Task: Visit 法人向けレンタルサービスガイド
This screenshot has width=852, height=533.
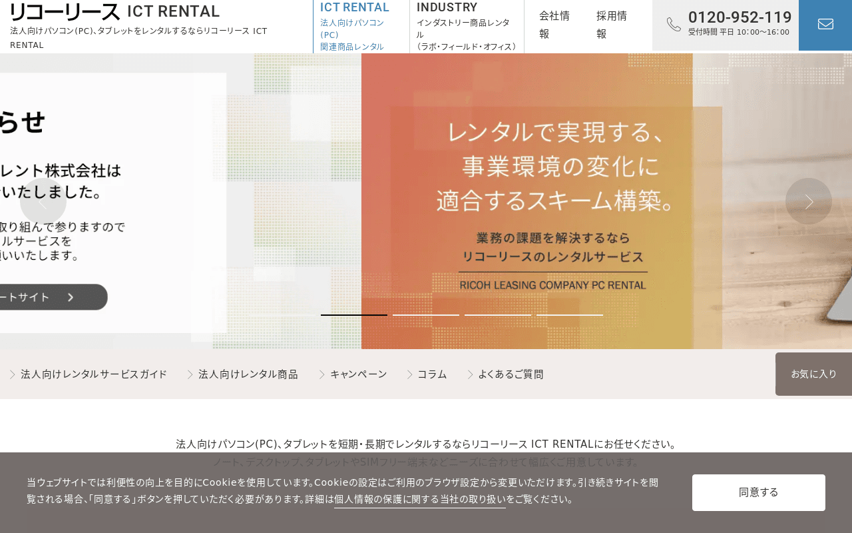Action: coord(93,374)
